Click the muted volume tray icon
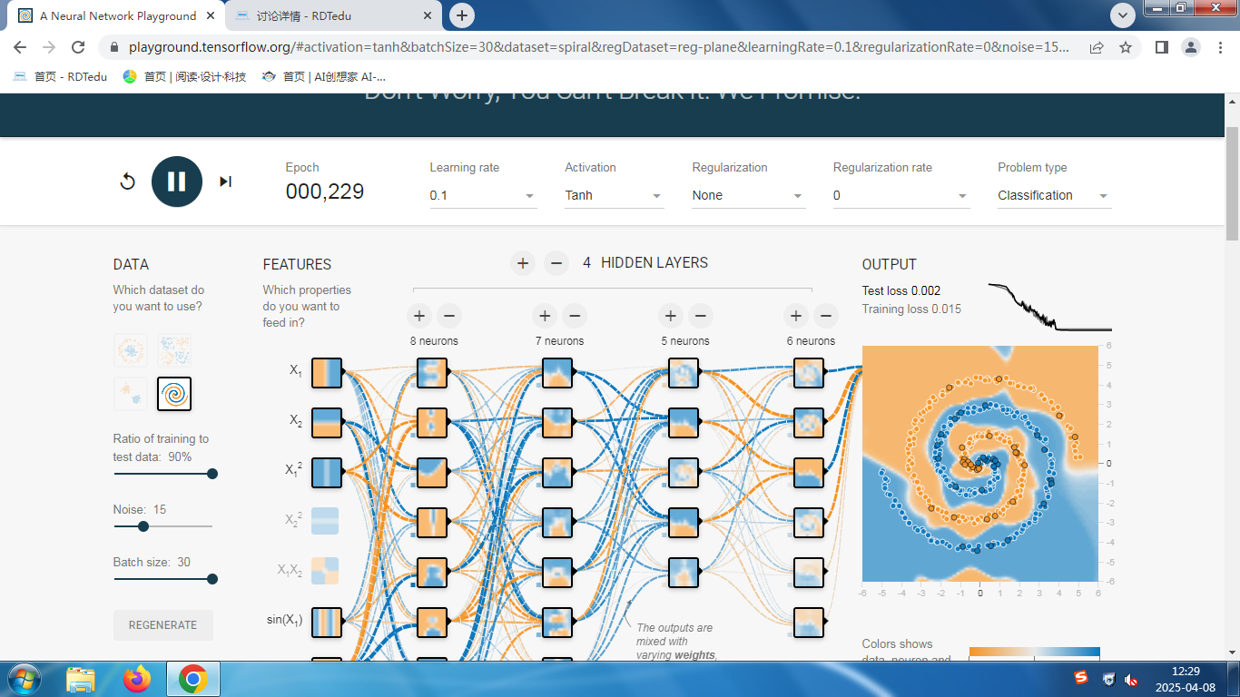 click(x=1131, y=679)
